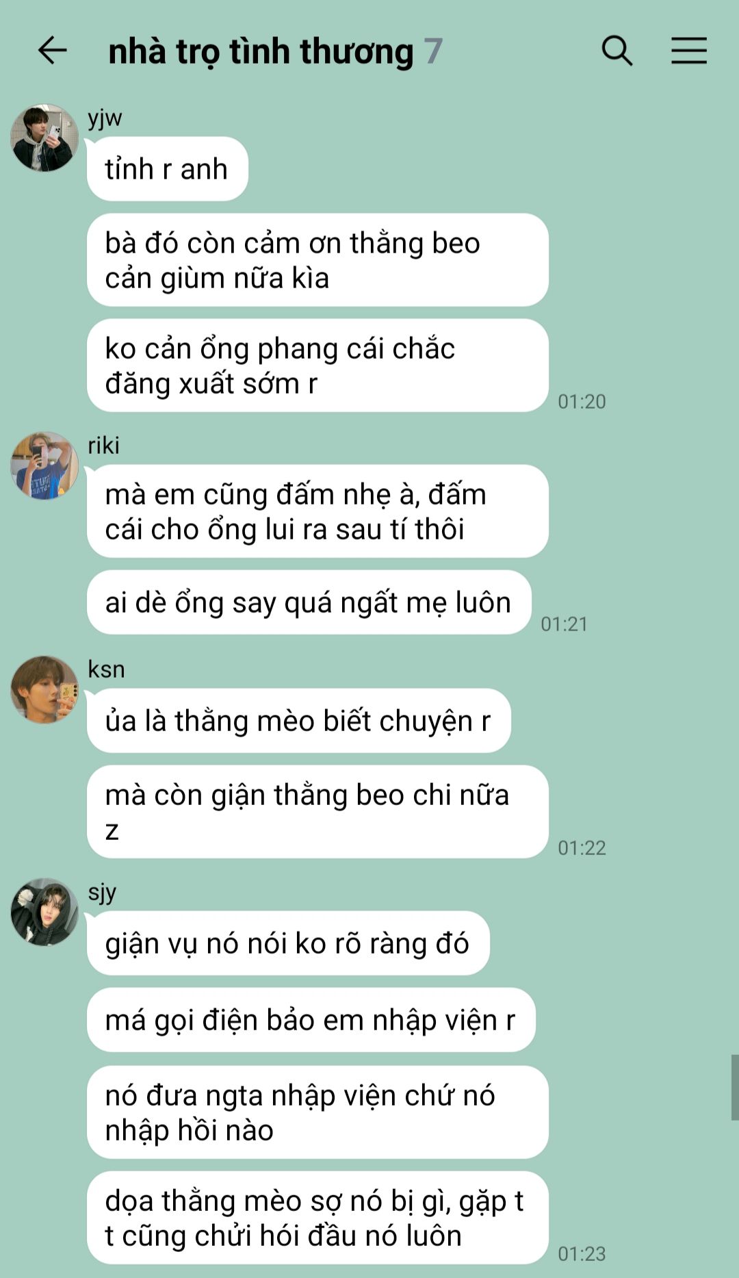Open the chat search magnifier
This screenshot has width=739, height=1278.
pos(617,51)
